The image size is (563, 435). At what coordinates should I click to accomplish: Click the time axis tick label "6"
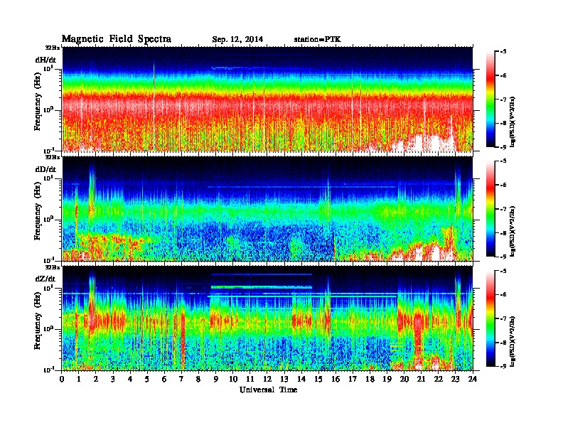click(x=164, y=379)
